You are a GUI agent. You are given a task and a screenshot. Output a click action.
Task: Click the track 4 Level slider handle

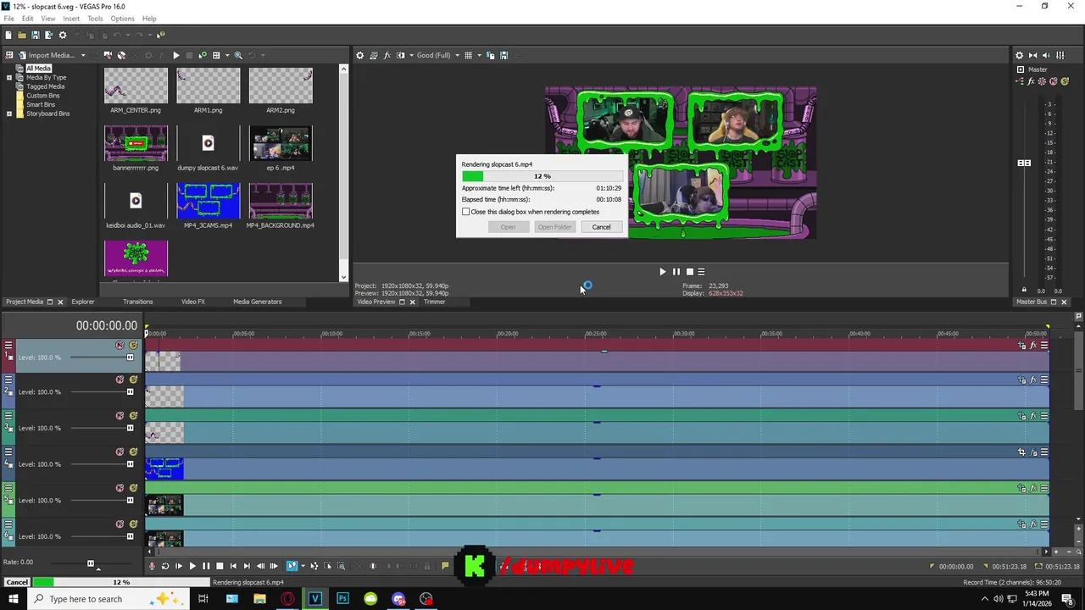(x=130, y=464)
